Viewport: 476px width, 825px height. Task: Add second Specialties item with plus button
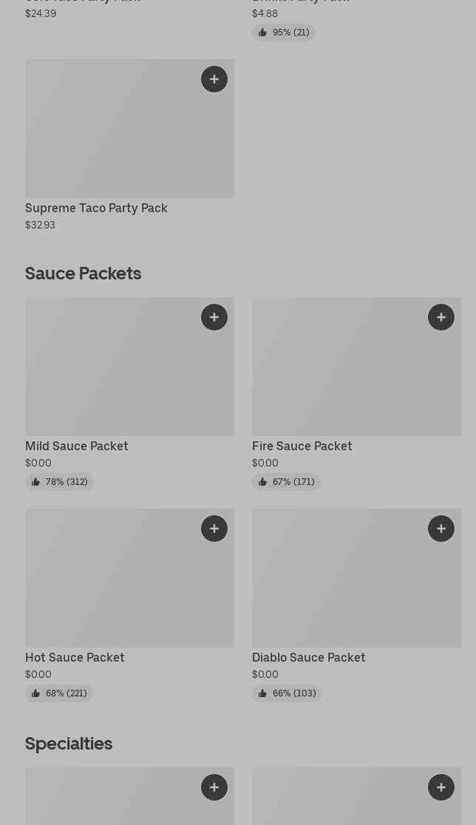[x=441, y=787]
